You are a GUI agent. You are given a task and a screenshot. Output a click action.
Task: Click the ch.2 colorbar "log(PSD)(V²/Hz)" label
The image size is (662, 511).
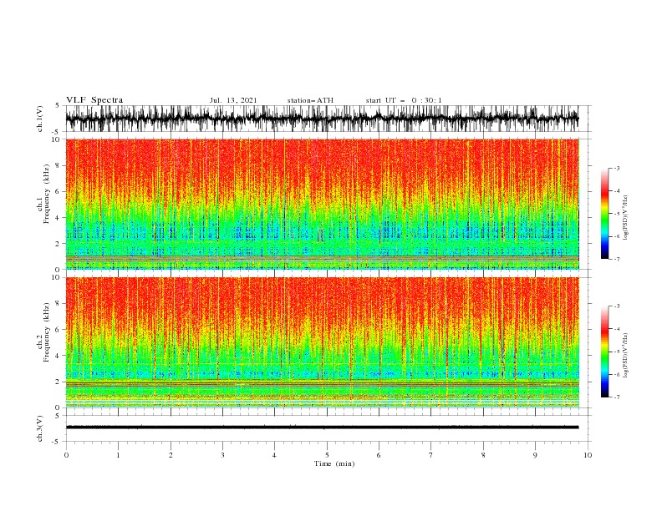(x=626, y=356)
